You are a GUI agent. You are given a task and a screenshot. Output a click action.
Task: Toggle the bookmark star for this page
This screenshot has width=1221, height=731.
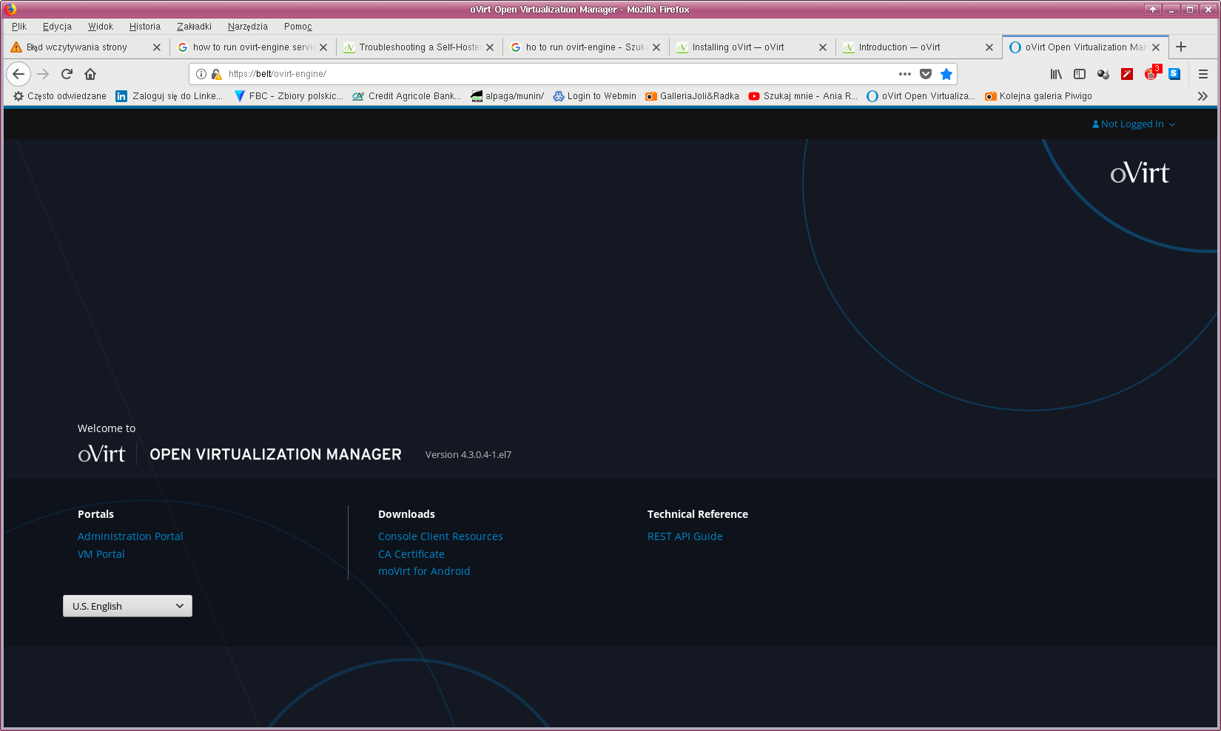click(x=946, y=74)
